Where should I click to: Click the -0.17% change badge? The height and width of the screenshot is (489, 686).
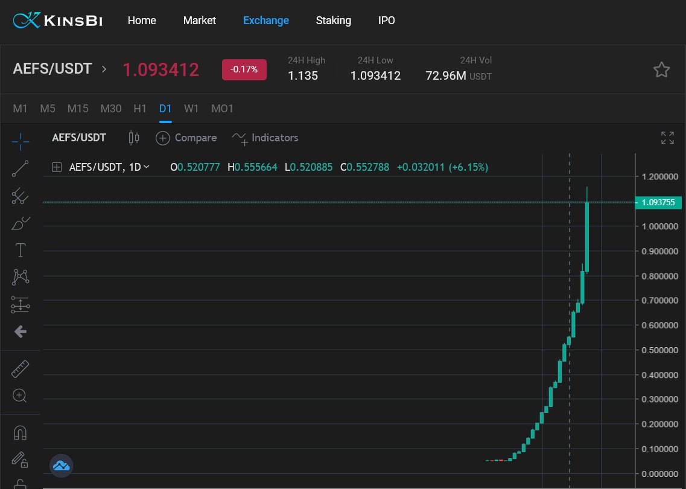tap(244, 69)
